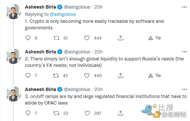Reply to the tweet about OFAC laws
Image resolution: width=190 pixels, height=121 pixels.
[28, 113]
